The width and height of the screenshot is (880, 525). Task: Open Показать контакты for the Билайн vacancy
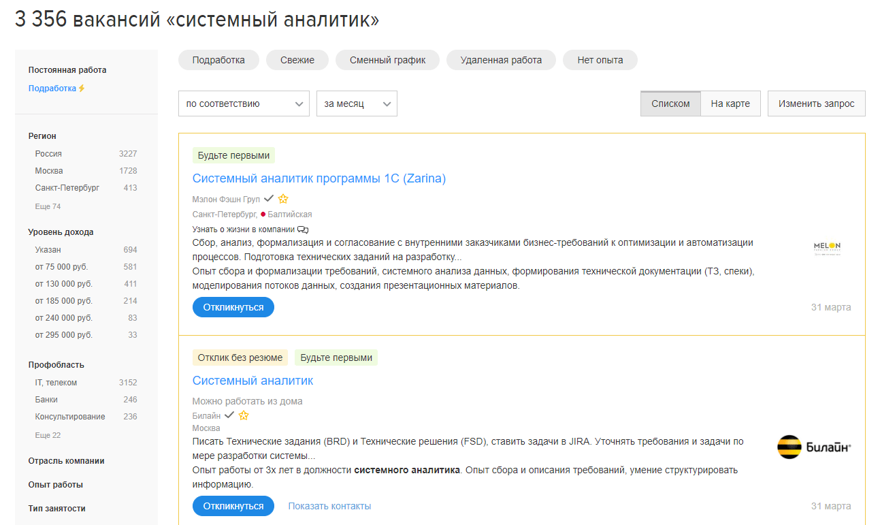point(329,506)
